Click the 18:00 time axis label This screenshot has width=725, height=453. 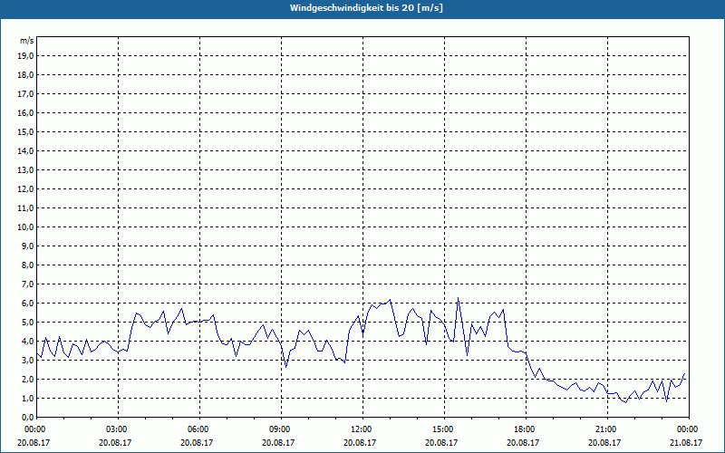(x=527, y=429)
